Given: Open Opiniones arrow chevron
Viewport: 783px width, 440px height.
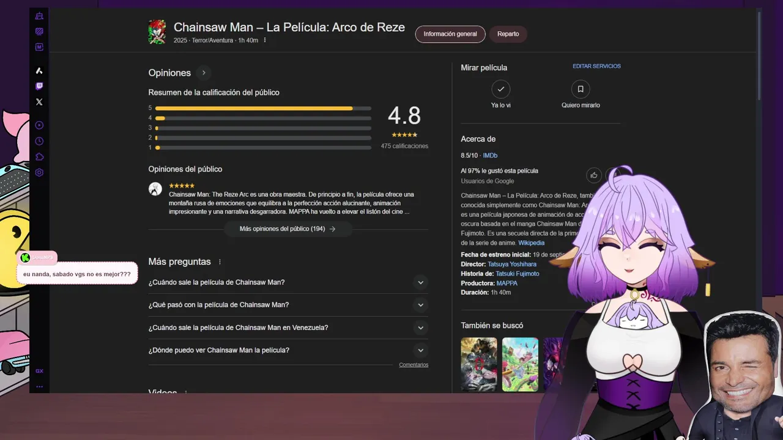Looking at the screenshot, I should click(204, 73).
